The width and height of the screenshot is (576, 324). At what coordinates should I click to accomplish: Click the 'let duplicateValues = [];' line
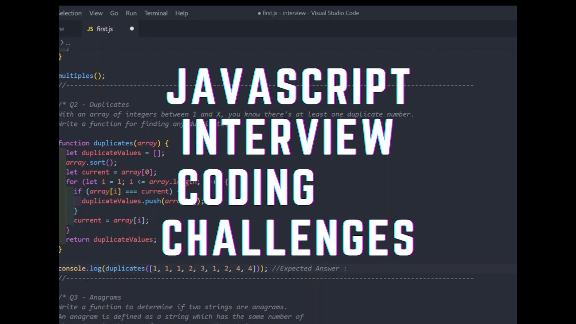pos(115,153)
